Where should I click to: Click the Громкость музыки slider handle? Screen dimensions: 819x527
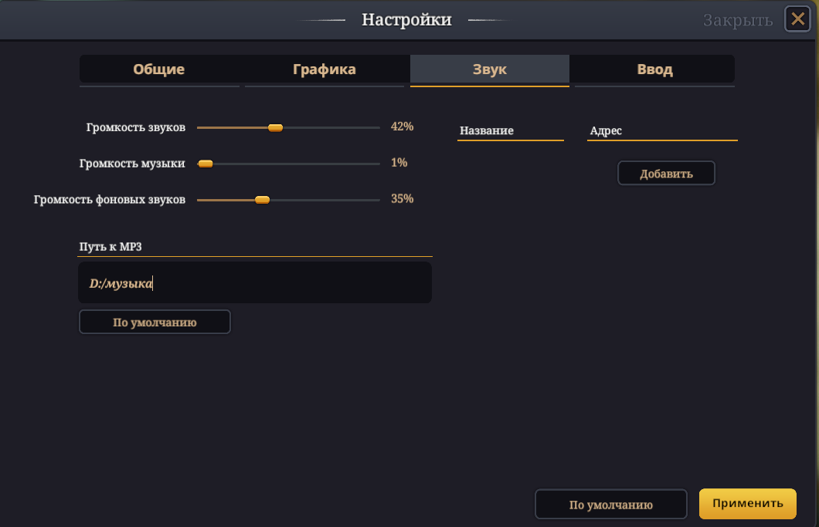pyautogui.click(x=206, y=164)
